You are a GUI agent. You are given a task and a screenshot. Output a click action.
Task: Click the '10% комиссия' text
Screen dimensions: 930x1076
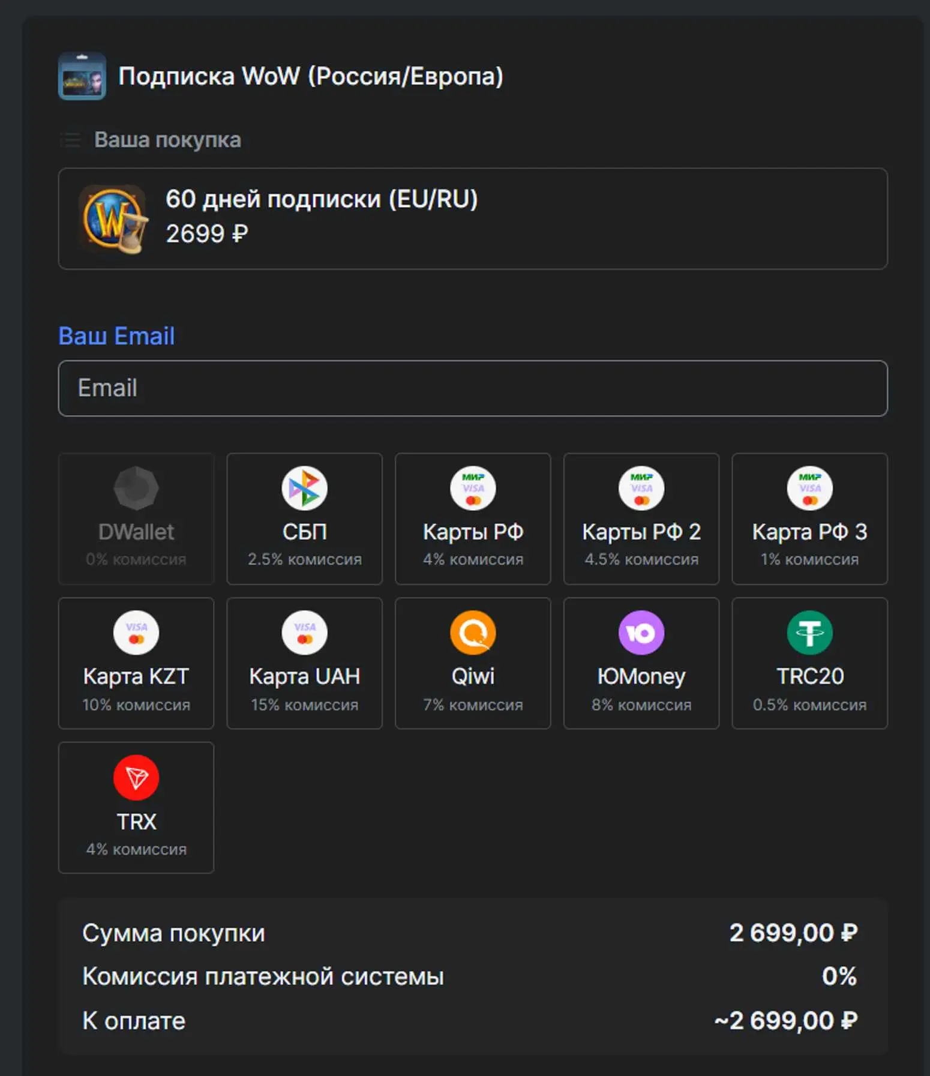(136, 705)
